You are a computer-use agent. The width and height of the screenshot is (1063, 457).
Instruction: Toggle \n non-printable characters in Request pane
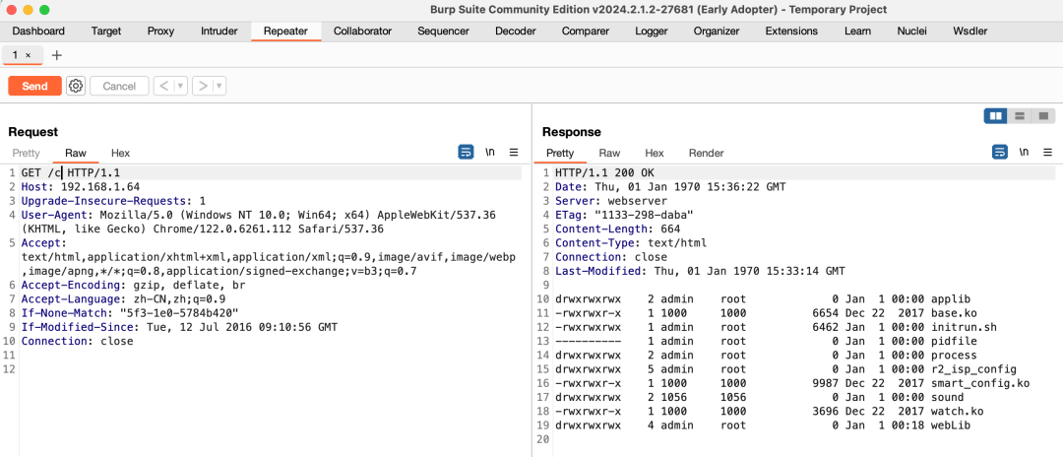tap(489, 153)
